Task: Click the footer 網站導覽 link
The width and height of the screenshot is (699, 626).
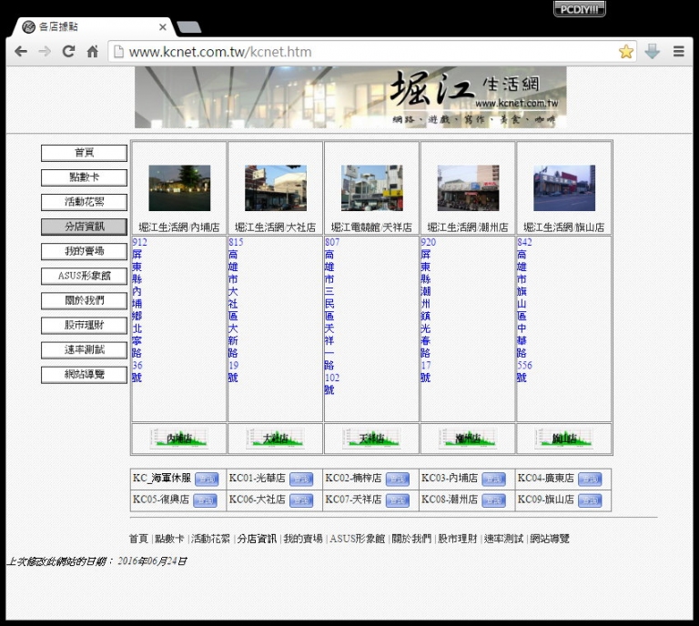Action: pos(550,539)
